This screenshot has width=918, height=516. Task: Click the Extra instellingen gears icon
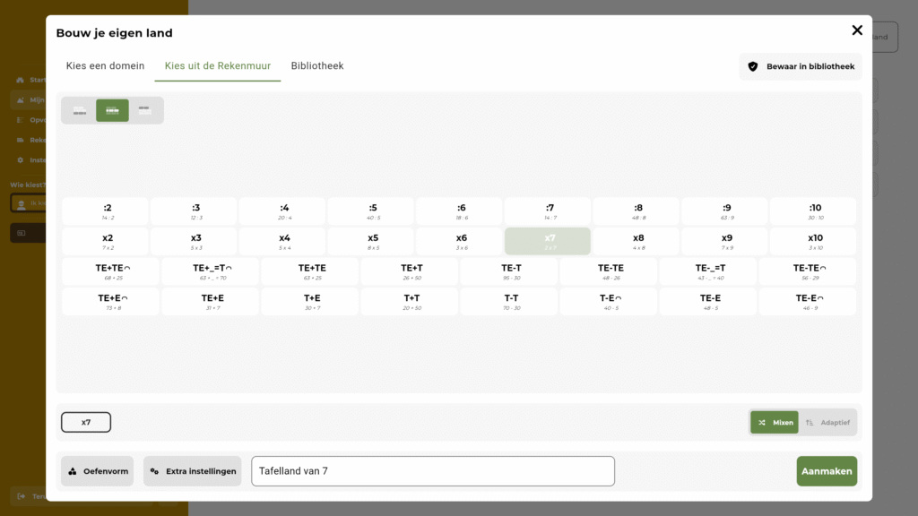point(154,471)
